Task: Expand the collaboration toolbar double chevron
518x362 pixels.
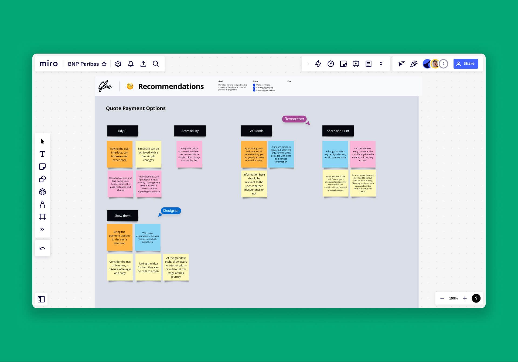Action: tap(381, 64)
